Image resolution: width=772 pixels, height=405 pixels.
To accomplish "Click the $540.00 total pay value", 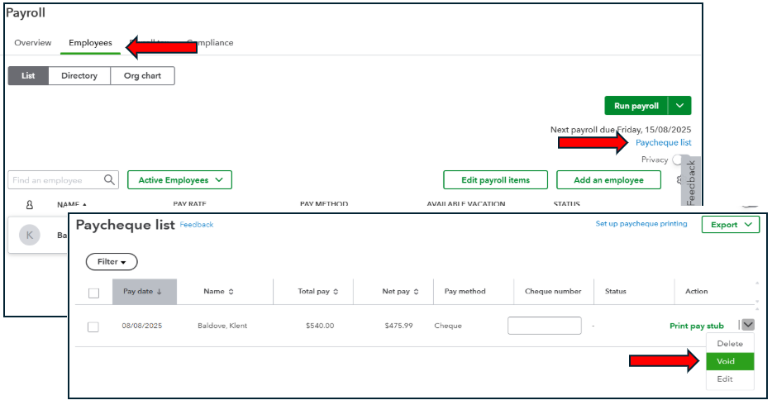I will pyautogui.click(x=320, y=326).
